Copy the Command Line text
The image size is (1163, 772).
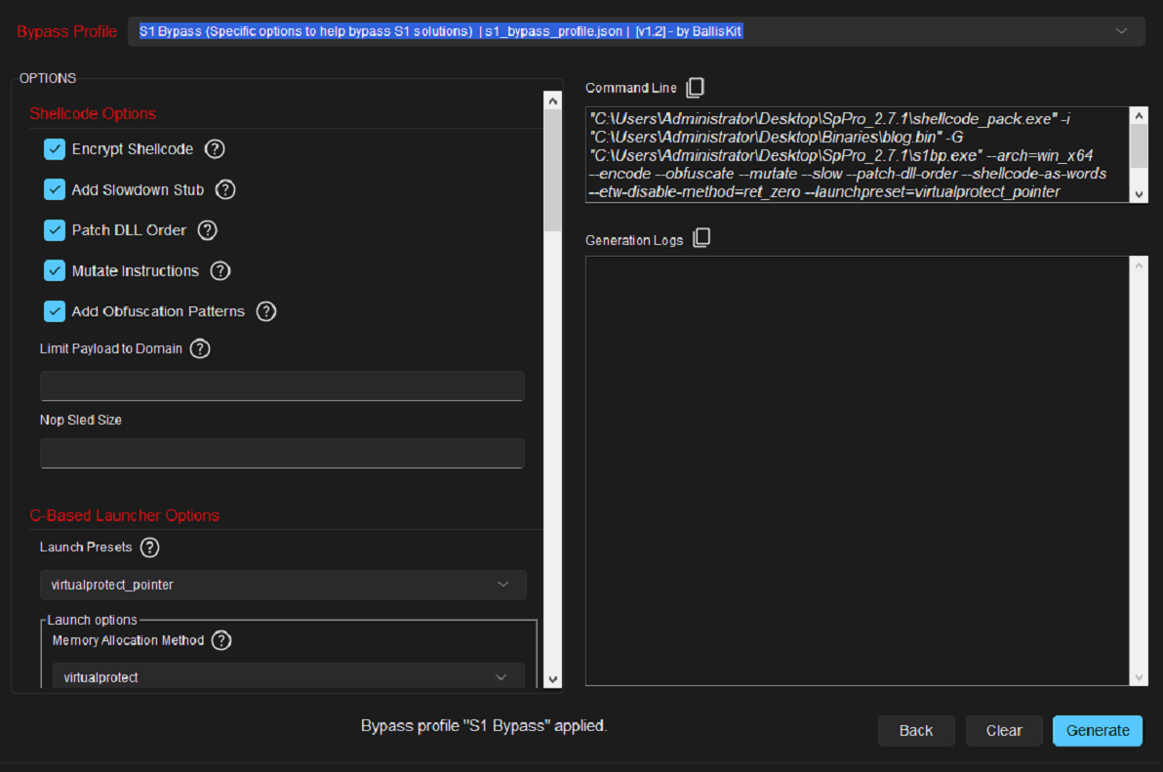point(695,88)
